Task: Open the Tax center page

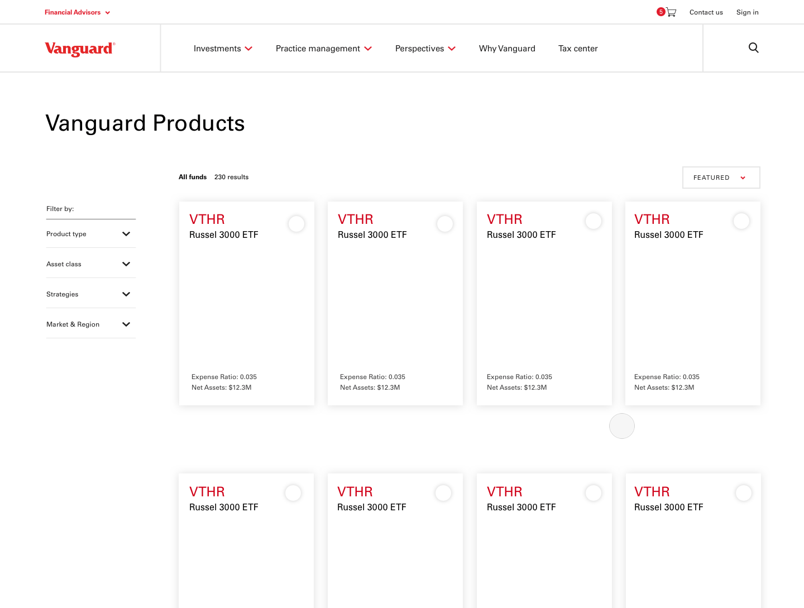Action: click(x=578, y=49)
